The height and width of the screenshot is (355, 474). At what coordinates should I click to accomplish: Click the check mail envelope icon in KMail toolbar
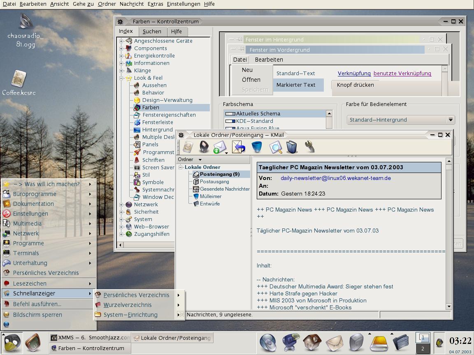(220, 148)
